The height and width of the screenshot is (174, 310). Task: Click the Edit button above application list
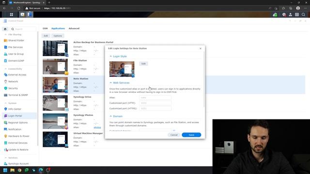pyautogui.click(x=46, y=36)
